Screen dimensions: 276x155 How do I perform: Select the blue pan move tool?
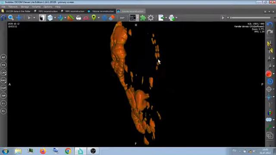pyautogui.click(x=19, y=18)
